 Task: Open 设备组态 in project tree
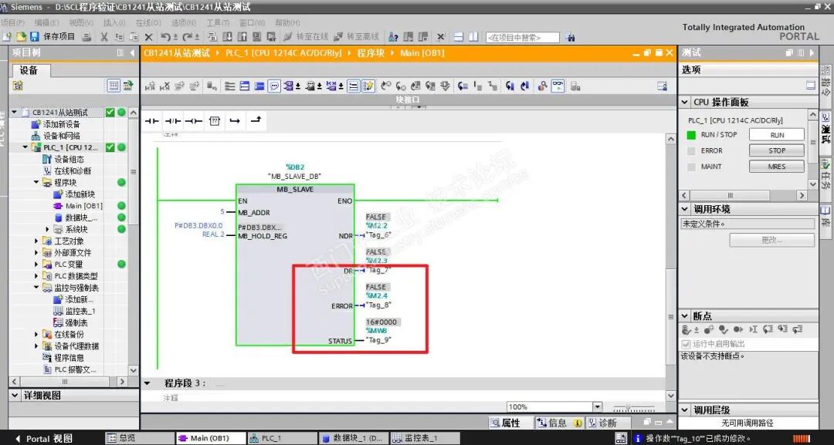69,160
